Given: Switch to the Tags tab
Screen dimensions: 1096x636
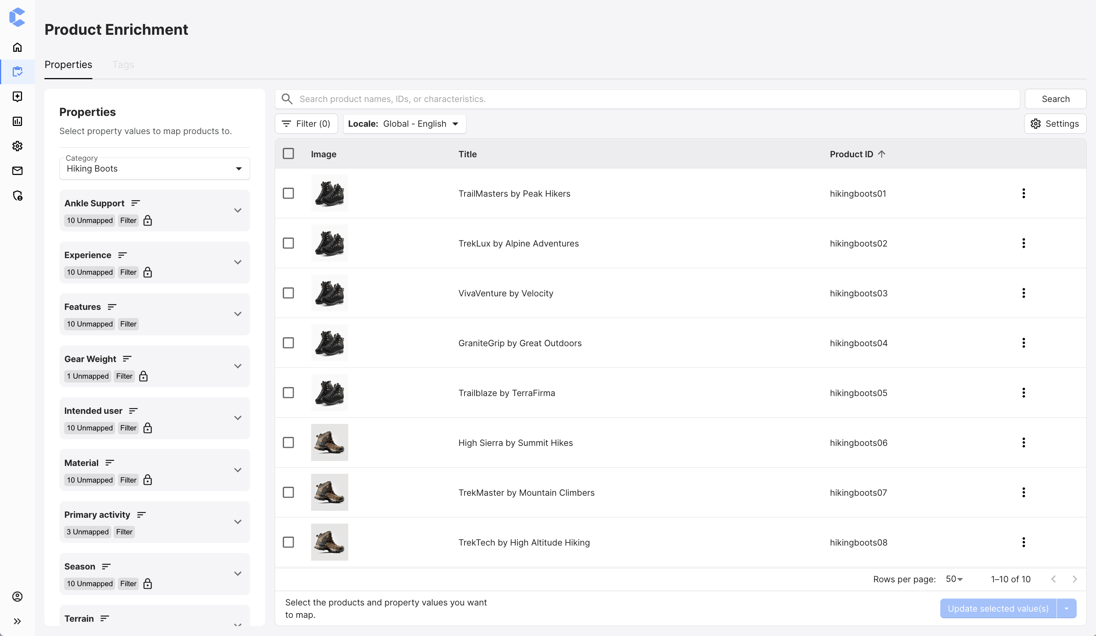Looking at the screenshot, I should 123,65.
